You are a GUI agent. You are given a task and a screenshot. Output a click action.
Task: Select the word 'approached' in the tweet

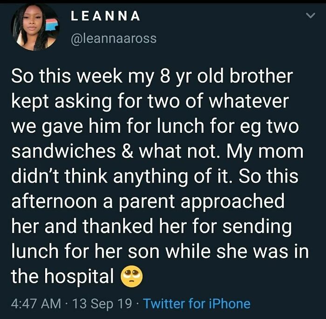coord(232,202)
